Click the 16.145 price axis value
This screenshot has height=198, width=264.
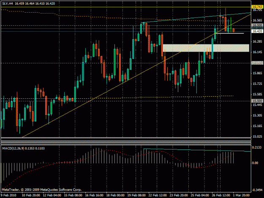[257, 52]
